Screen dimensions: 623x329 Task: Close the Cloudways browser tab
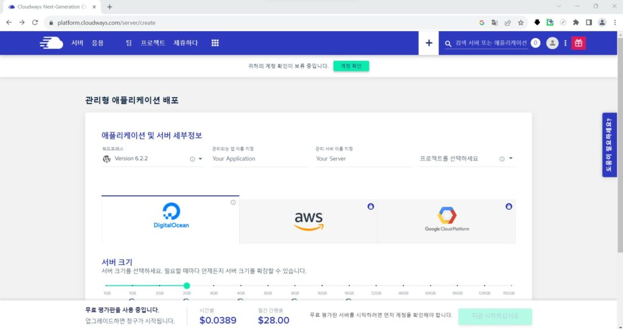pyautogui.click(x=94, y=7)
